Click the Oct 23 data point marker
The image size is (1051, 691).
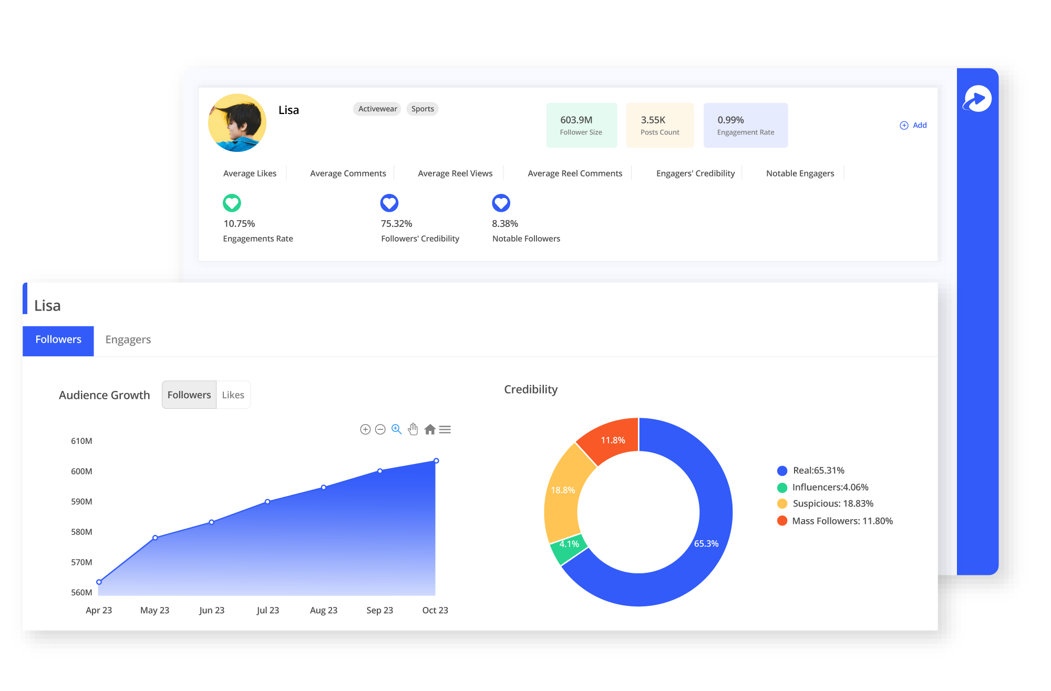436,461
